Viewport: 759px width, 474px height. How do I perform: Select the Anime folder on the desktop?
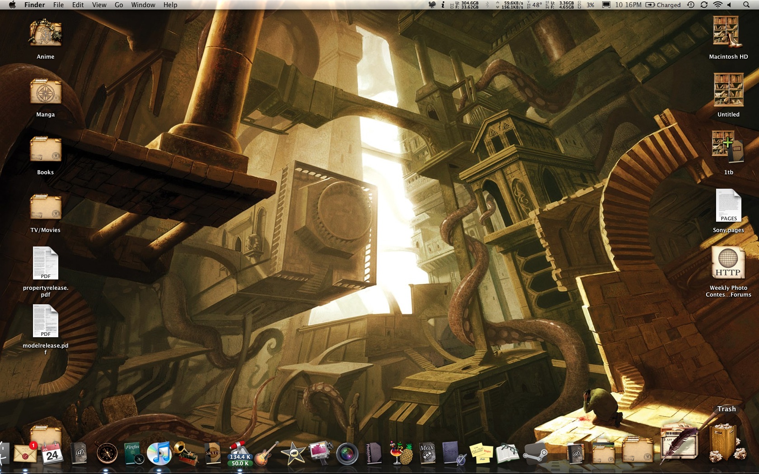[x=45, y=33]
